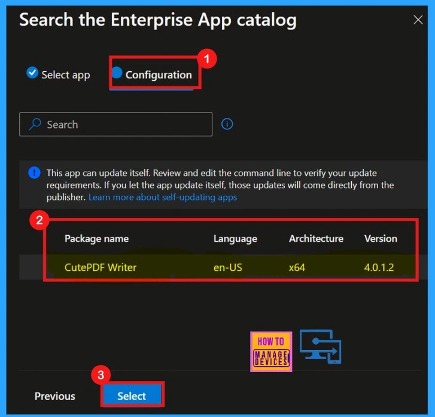
Task: Click the 4.0.1.2 version cell
Action: click(379, 267)
